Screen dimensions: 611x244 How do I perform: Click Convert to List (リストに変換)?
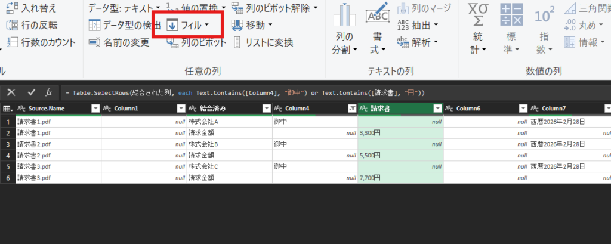[263, 42]
